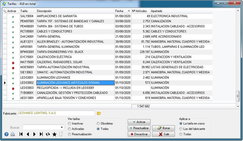This screenshot has height=141, width=243.
Task: Click the Borrar button
Action: point(163,128)
